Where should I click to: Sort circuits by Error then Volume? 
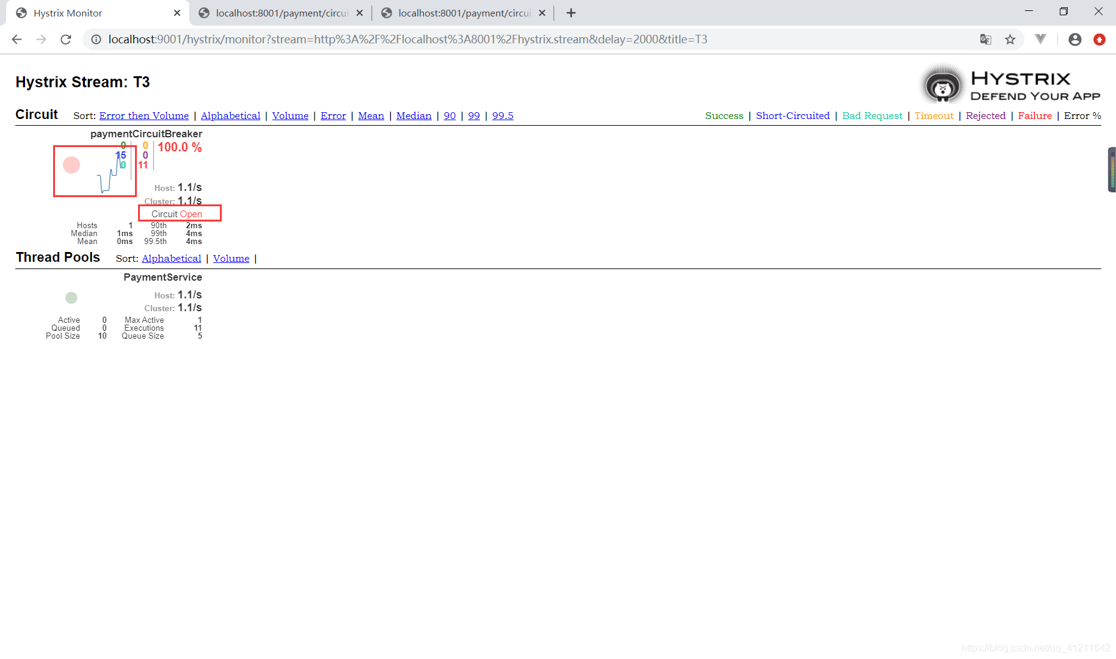[144, 116]
